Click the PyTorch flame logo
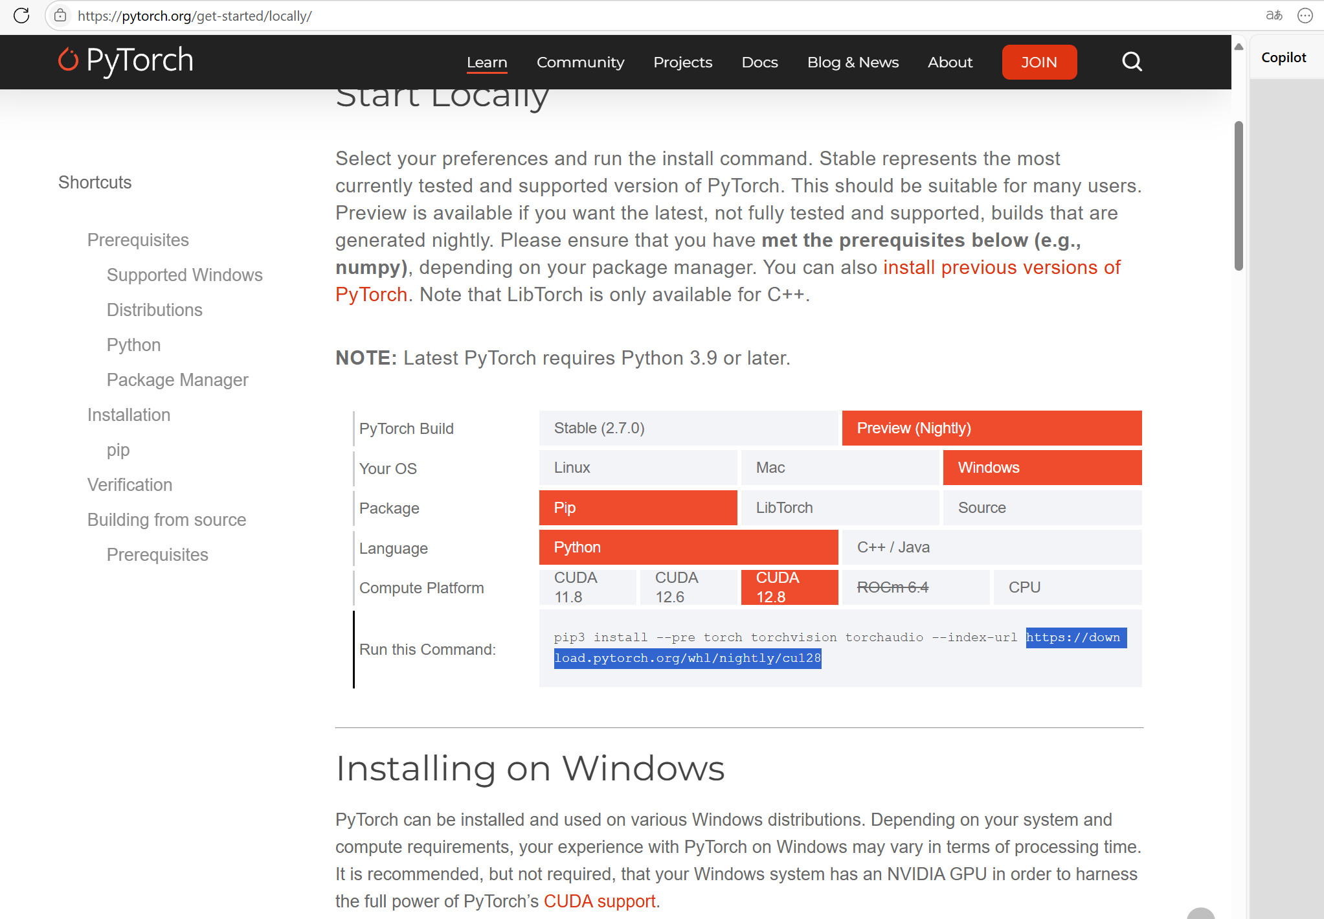This screenshot has height=919, width=1324. [x=68, y=60]
